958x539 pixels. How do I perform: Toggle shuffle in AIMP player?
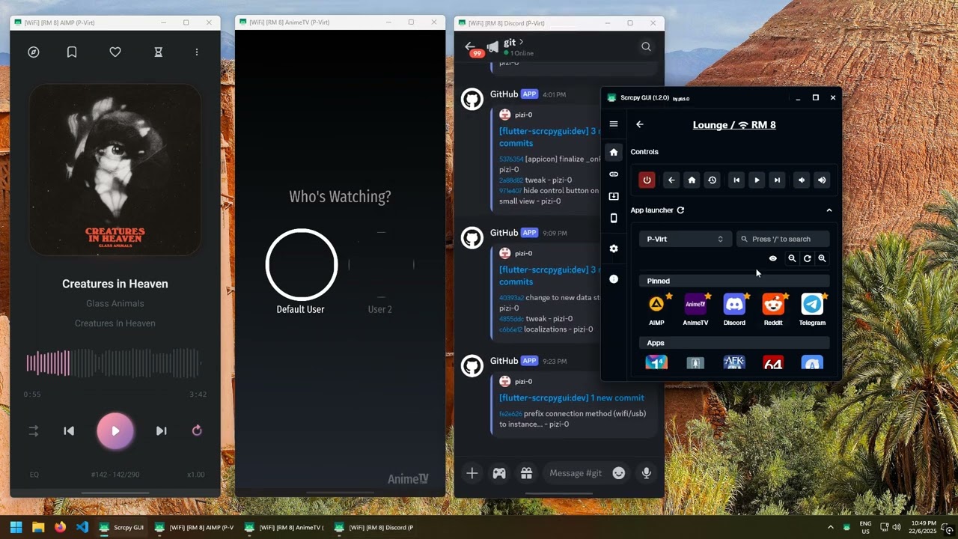click(34, 431)
